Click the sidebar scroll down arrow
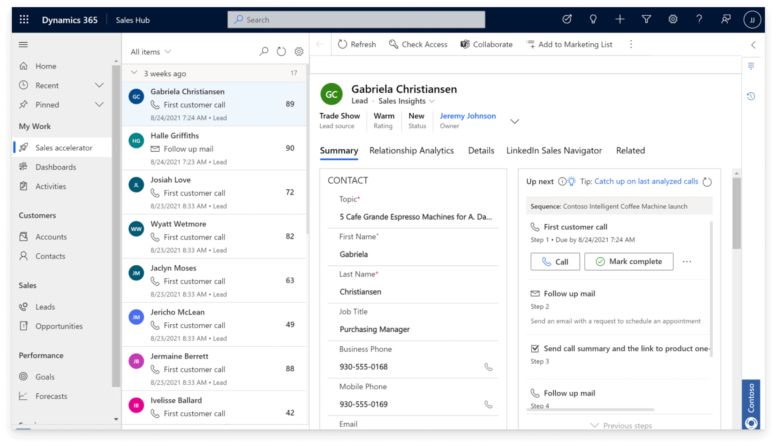Viewport: 776px width, 446px height. [x=116, y=419]
